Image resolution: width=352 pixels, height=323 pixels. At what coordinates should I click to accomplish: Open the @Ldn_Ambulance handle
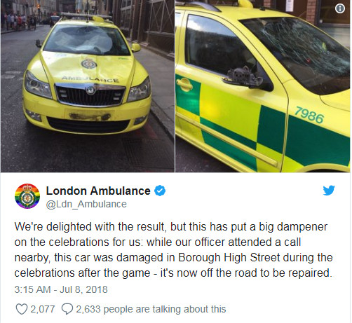[86, 205]
